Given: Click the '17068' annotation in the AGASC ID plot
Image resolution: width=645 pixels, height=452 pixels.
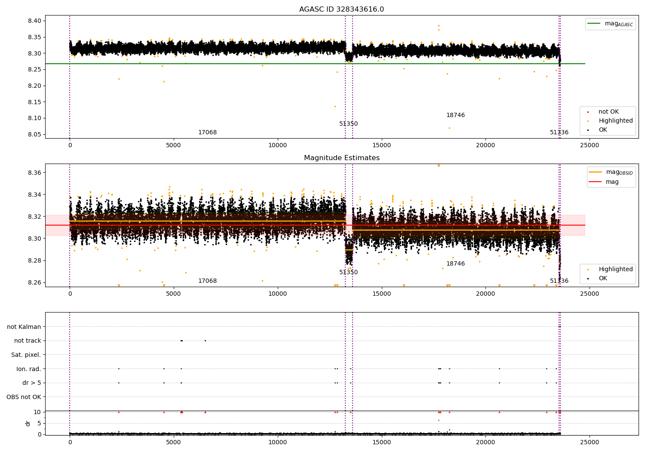Looking at the screenshot, I should [207, 133].
